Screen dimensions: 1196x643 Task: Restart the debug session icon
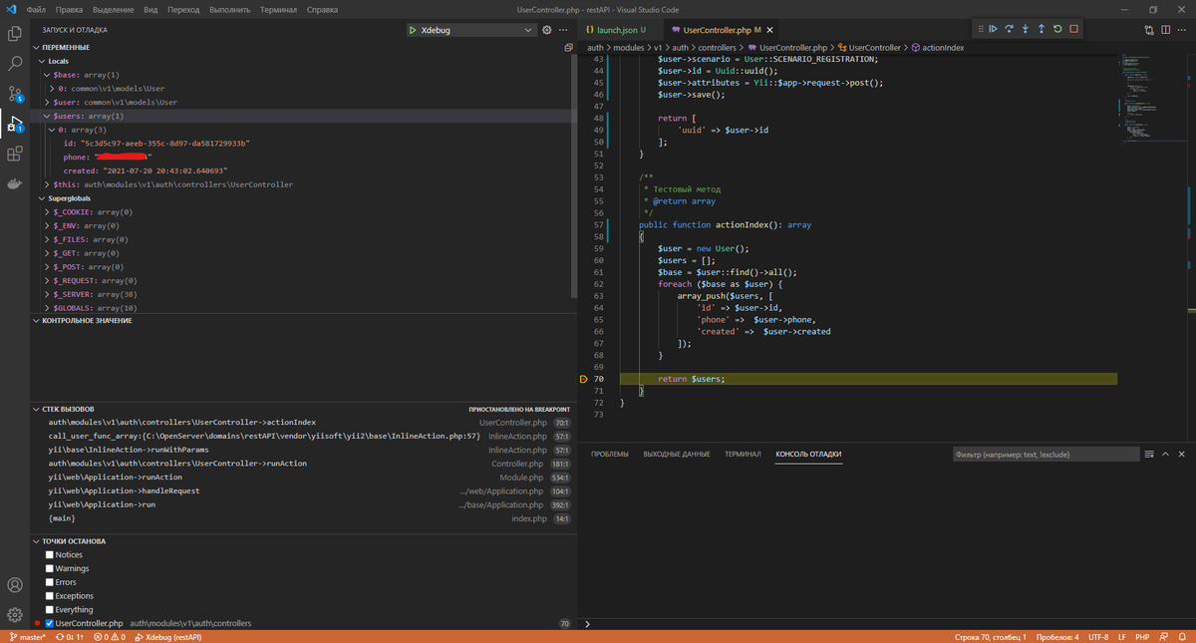pyautogui.click(x=1057, y=28)
